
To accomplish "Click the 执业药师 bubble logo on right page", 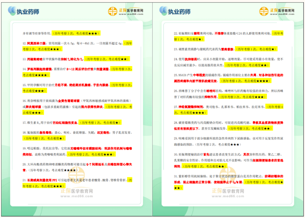I will 163,10.
